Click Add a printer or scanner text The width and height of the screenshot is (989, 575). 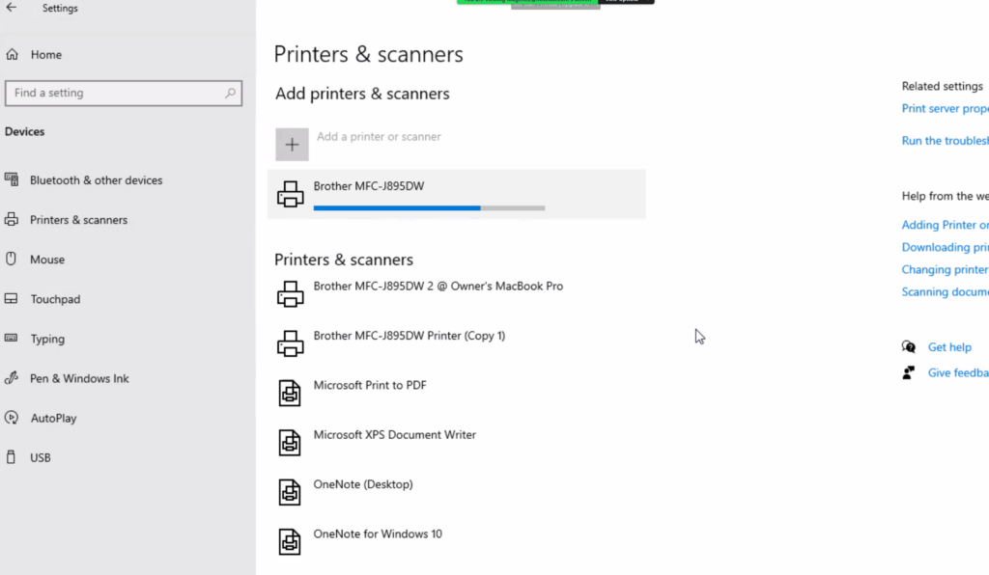[x=379, y=137]
